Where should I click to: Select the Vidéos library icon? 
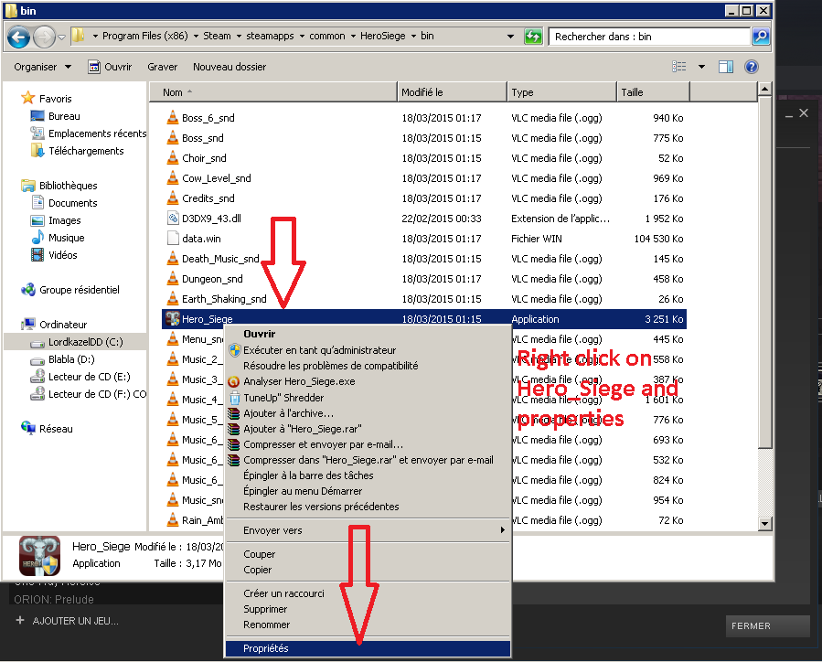click(x=37, y=255)
